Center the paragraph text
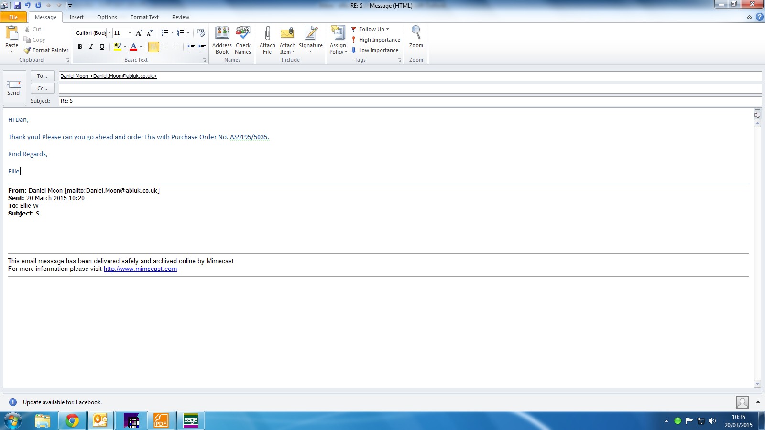The height and width of the screenshot is (430, 765). [x=165, y=46]
